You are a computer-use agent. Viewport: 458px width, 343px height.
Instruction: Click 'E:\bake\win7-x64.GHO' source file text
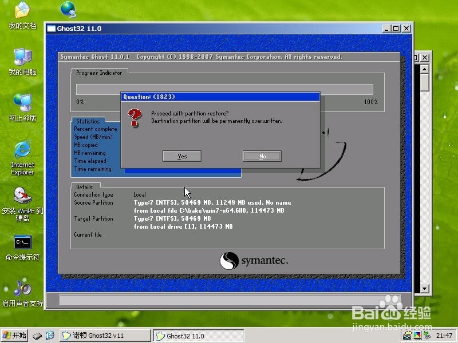pos(212,210)
